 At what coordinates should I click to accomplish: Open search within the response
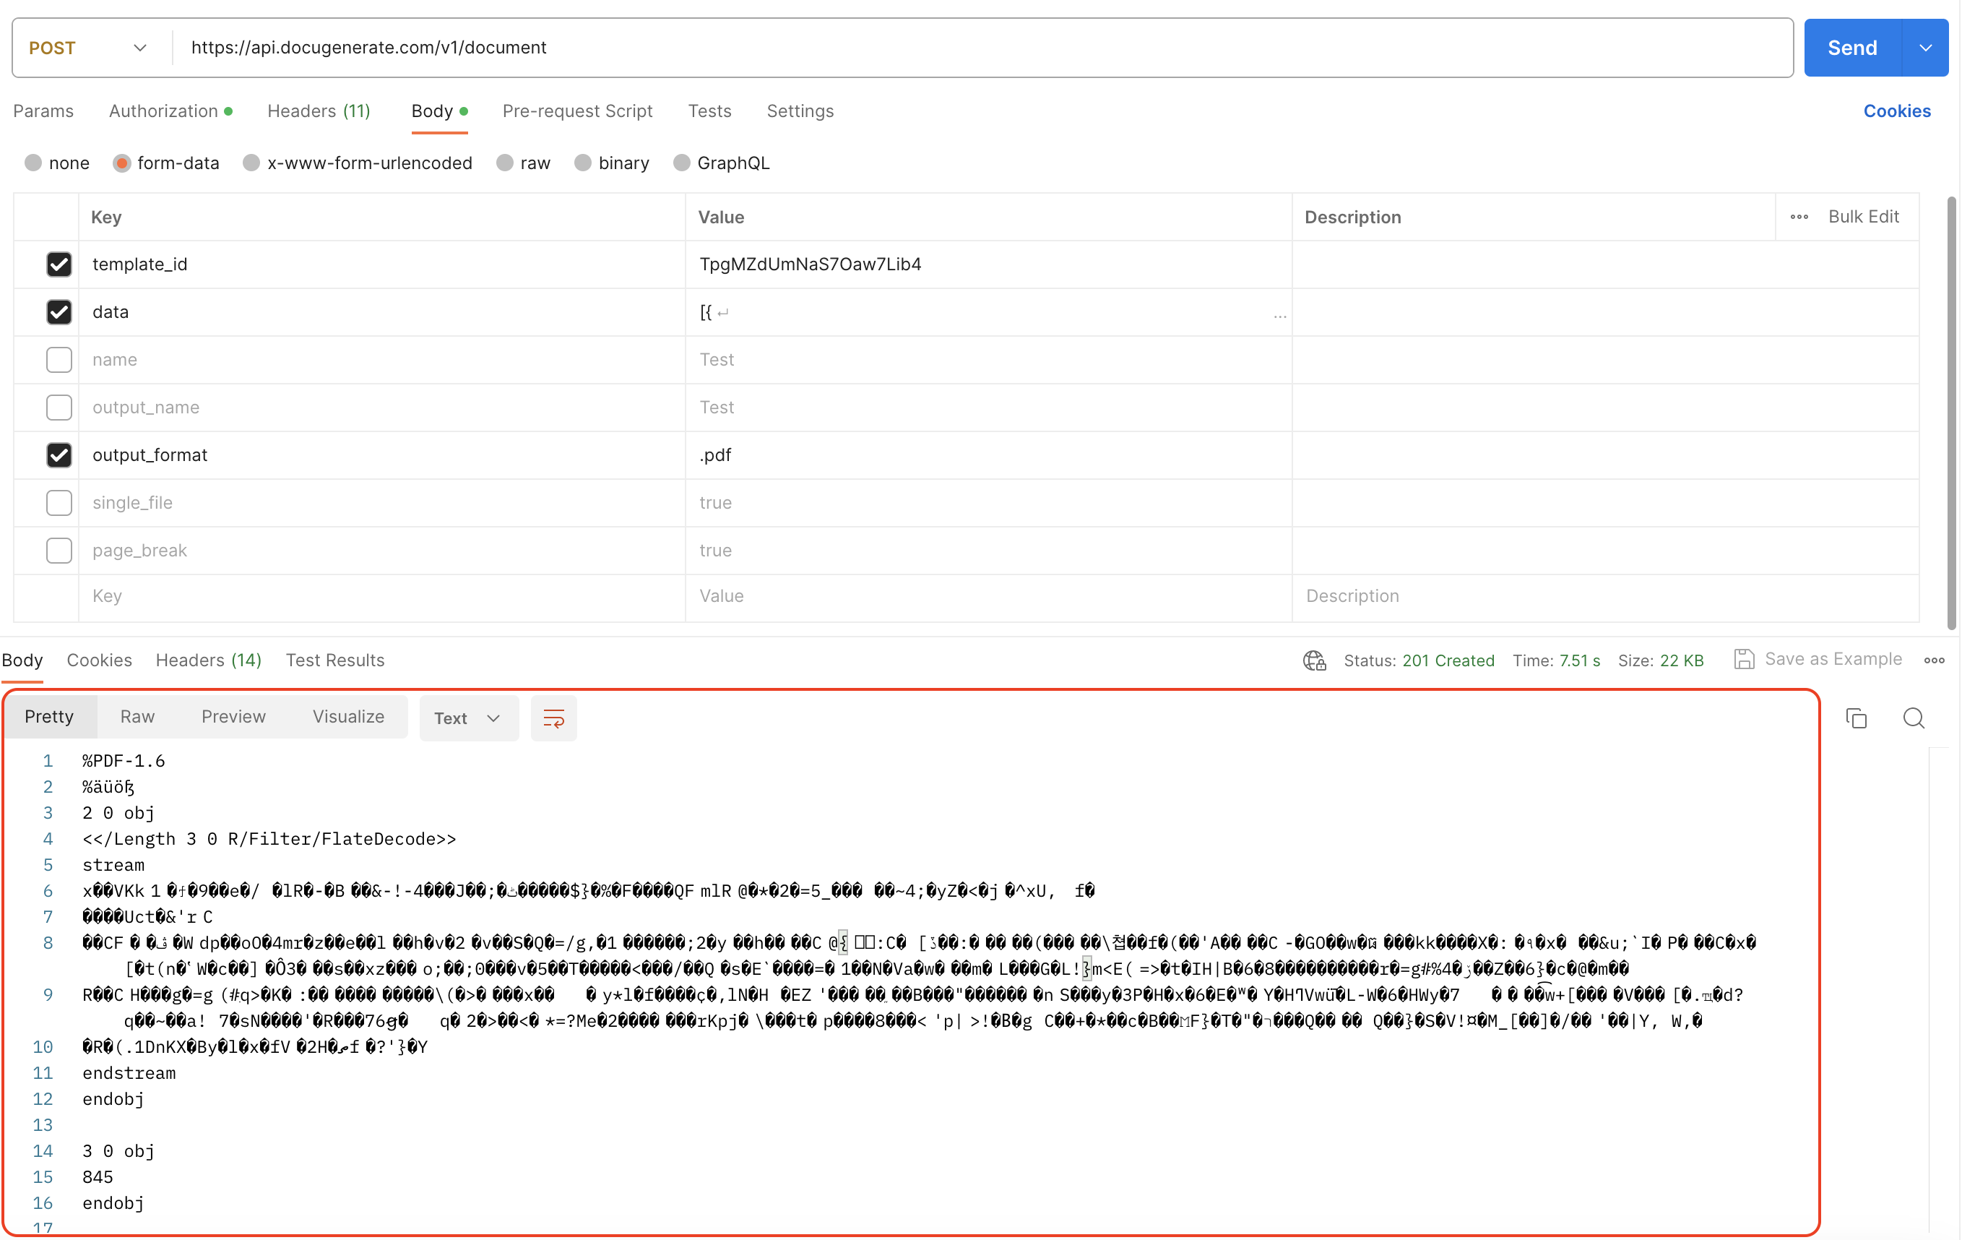click(x=1913, y=718)
